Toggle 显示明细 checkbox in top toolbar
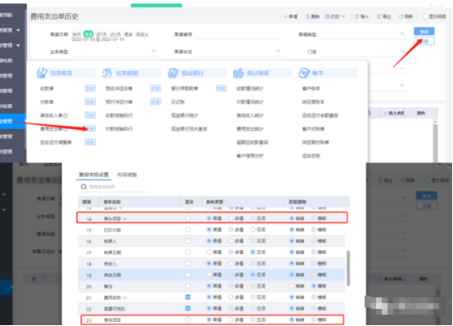 (425, 16)
